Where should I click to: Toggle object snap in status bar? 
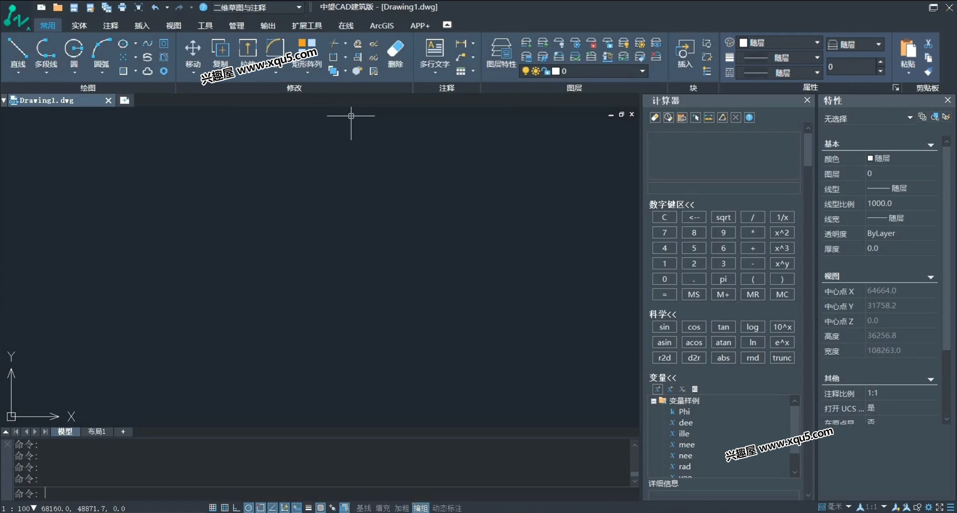(260, 508)
